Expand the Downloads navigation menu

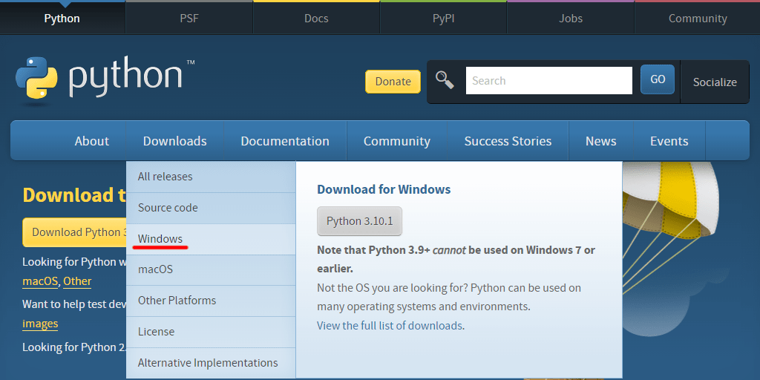(x=174, y=141)
